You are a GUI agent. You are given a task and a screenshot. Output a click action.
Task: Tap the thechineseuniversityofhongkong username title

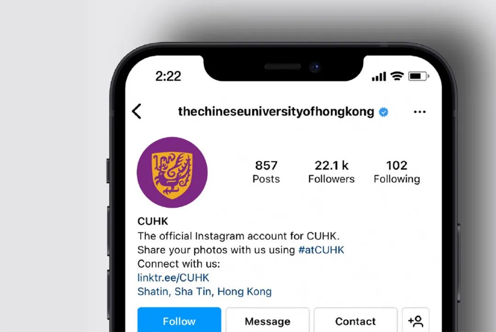[276, 112]
